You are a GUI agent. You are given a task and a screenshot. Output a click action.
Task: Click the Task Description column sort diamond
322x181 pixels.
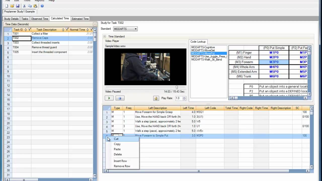(x=63, y=30)
